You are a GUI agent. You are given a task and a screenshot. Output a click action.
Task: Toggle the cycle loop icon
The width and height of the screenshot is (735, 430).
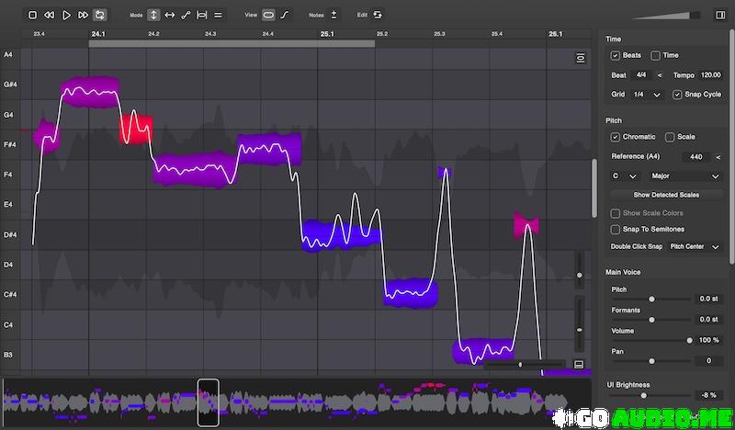[x=99, y=15]
